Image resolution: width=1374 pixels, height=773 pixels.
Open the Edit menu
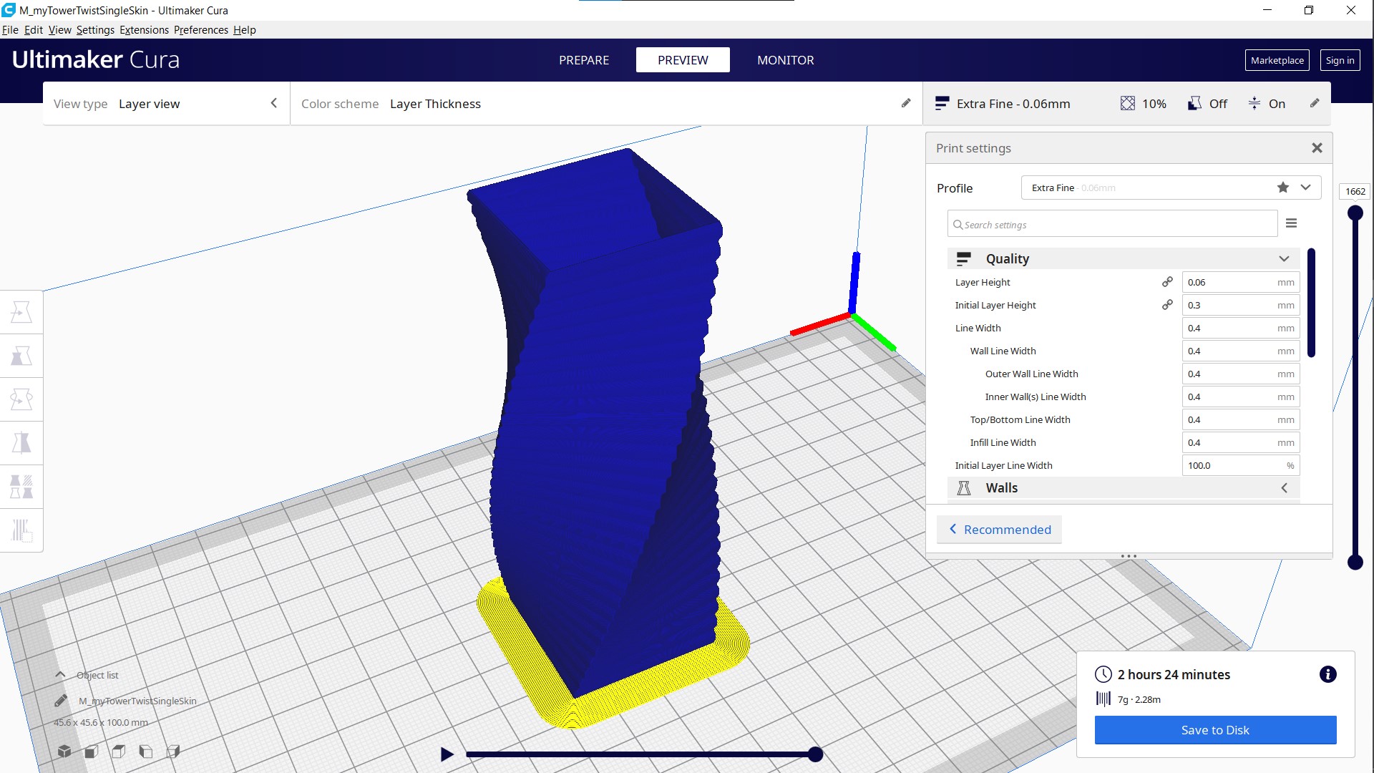(34, 30)
